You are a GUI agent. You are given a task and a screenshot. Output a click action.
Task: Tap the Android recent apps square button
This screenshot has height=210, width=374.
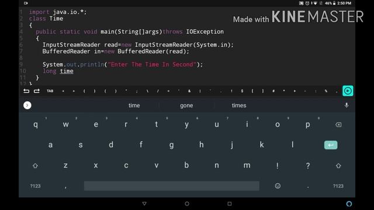tap(230, 204)
